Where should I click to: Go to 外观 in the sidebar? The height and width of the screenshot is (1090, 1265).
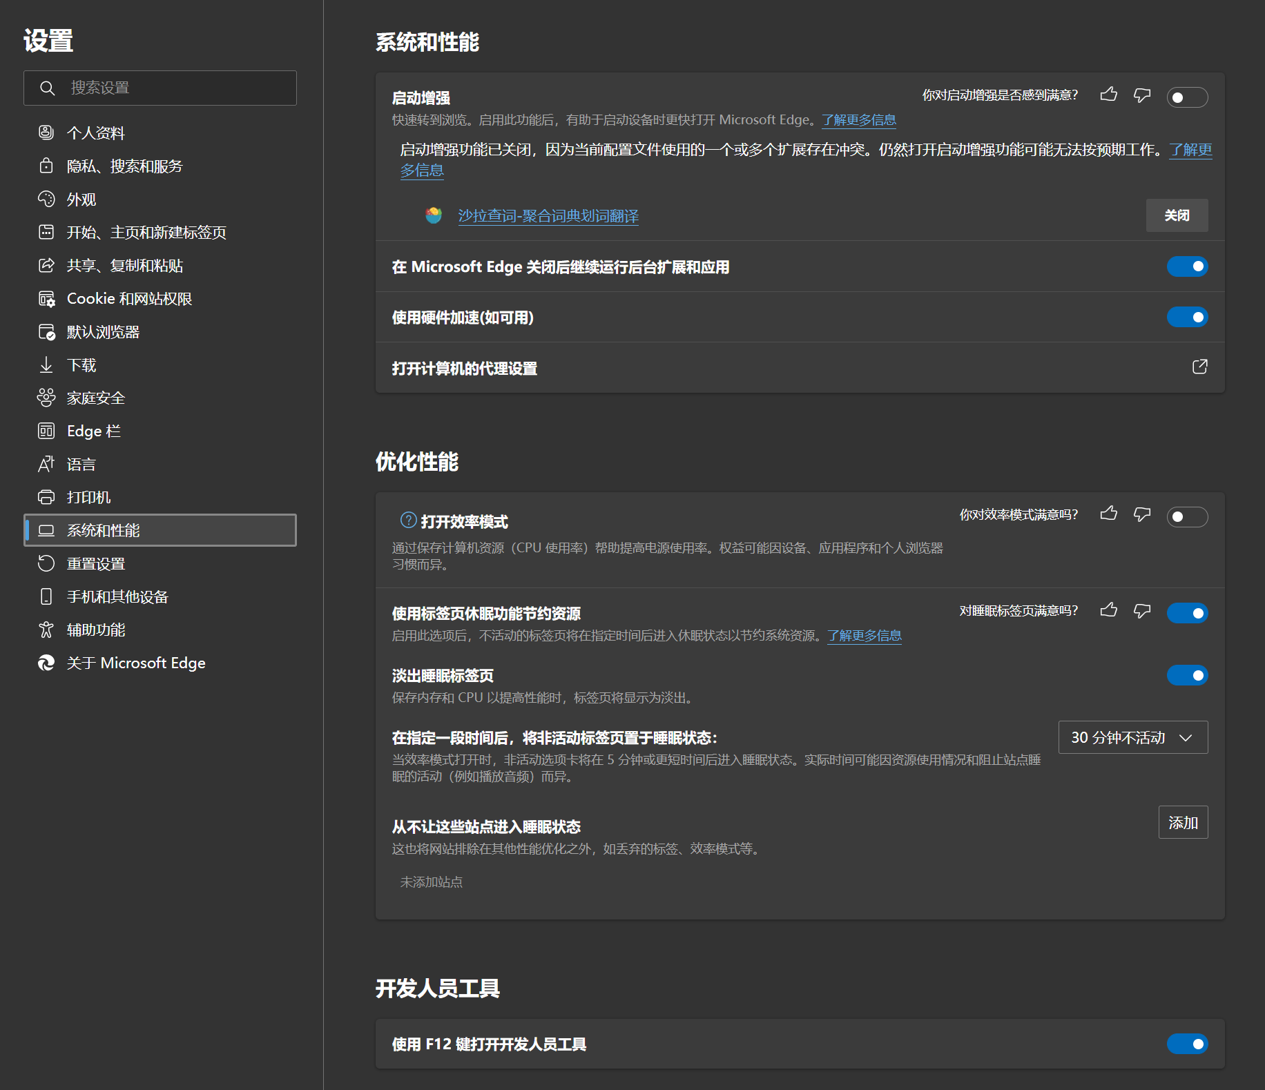81,199
